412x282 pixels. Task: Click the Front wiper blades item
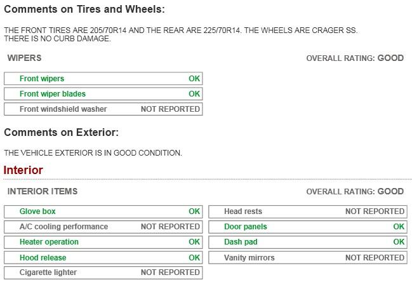(103, 94)
